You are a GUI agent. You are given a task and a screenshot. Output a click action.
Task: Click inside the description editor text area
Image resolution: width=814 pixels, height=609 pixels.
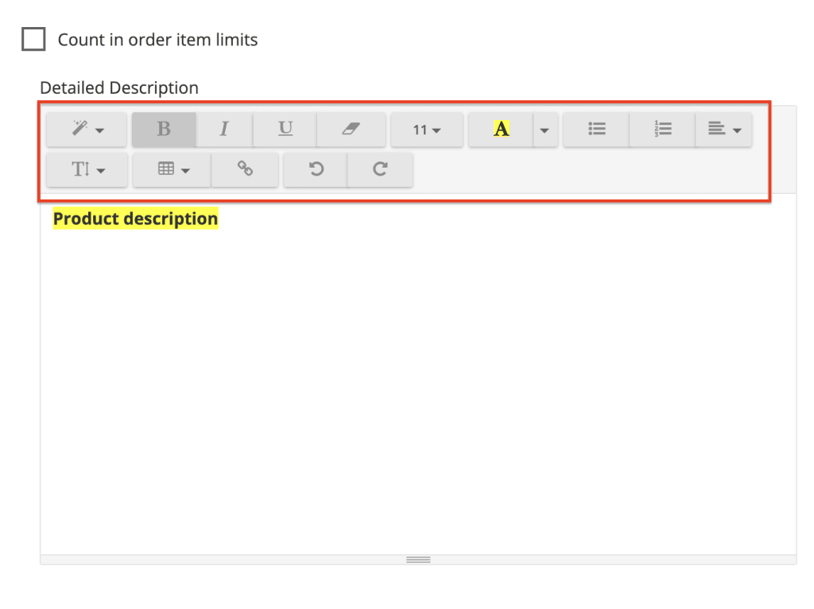pos(418,382)
